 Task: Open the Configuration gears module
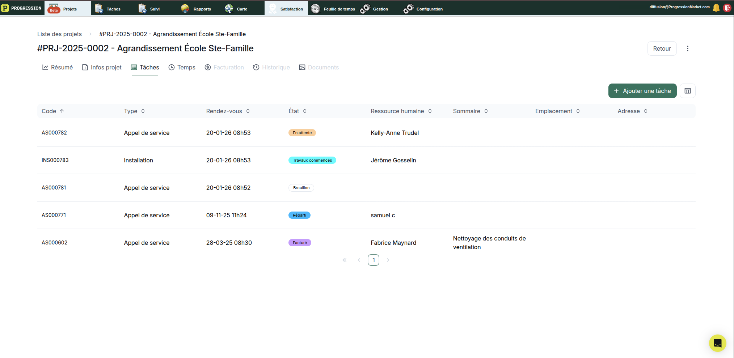point(423,9)
